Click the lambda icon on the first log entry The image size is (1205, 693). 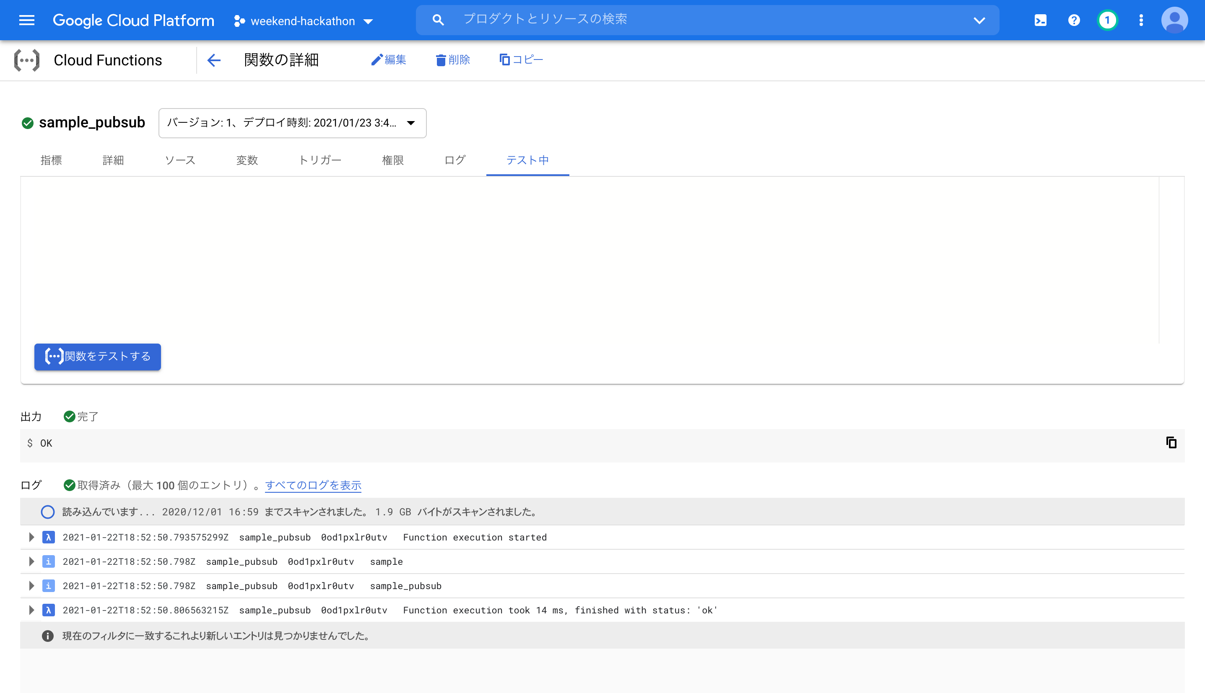pos(48,537)
